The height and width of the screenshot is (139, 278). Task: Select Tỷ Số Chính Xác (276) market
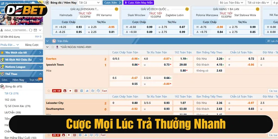coord(17,106)
